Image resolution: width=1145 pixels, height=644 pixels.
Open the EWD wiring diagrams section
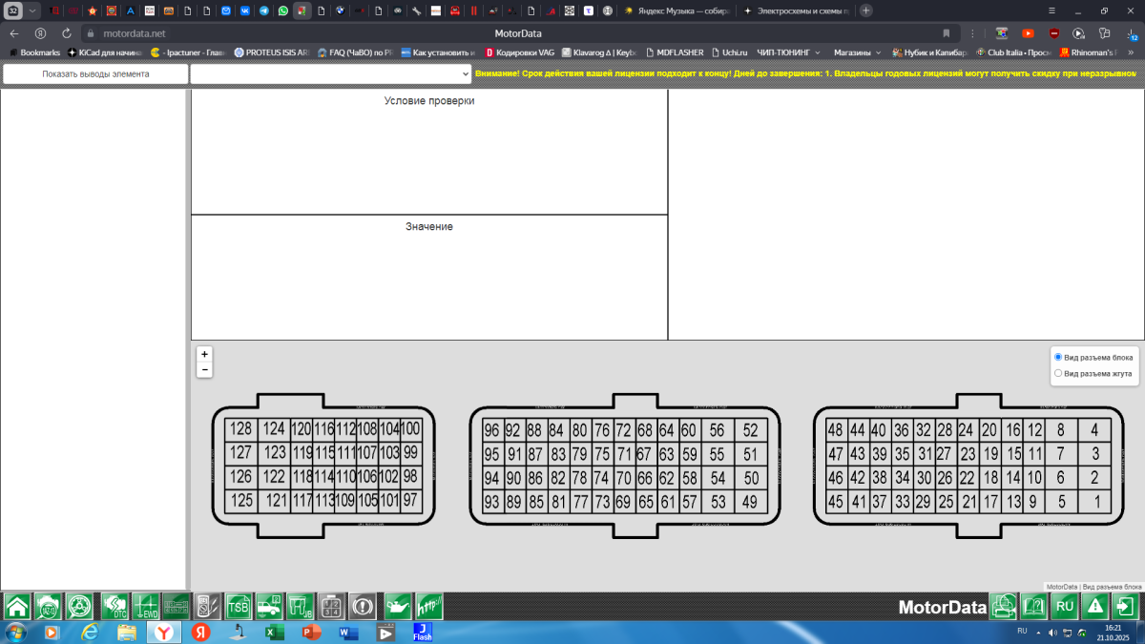[x=146, y=606]
